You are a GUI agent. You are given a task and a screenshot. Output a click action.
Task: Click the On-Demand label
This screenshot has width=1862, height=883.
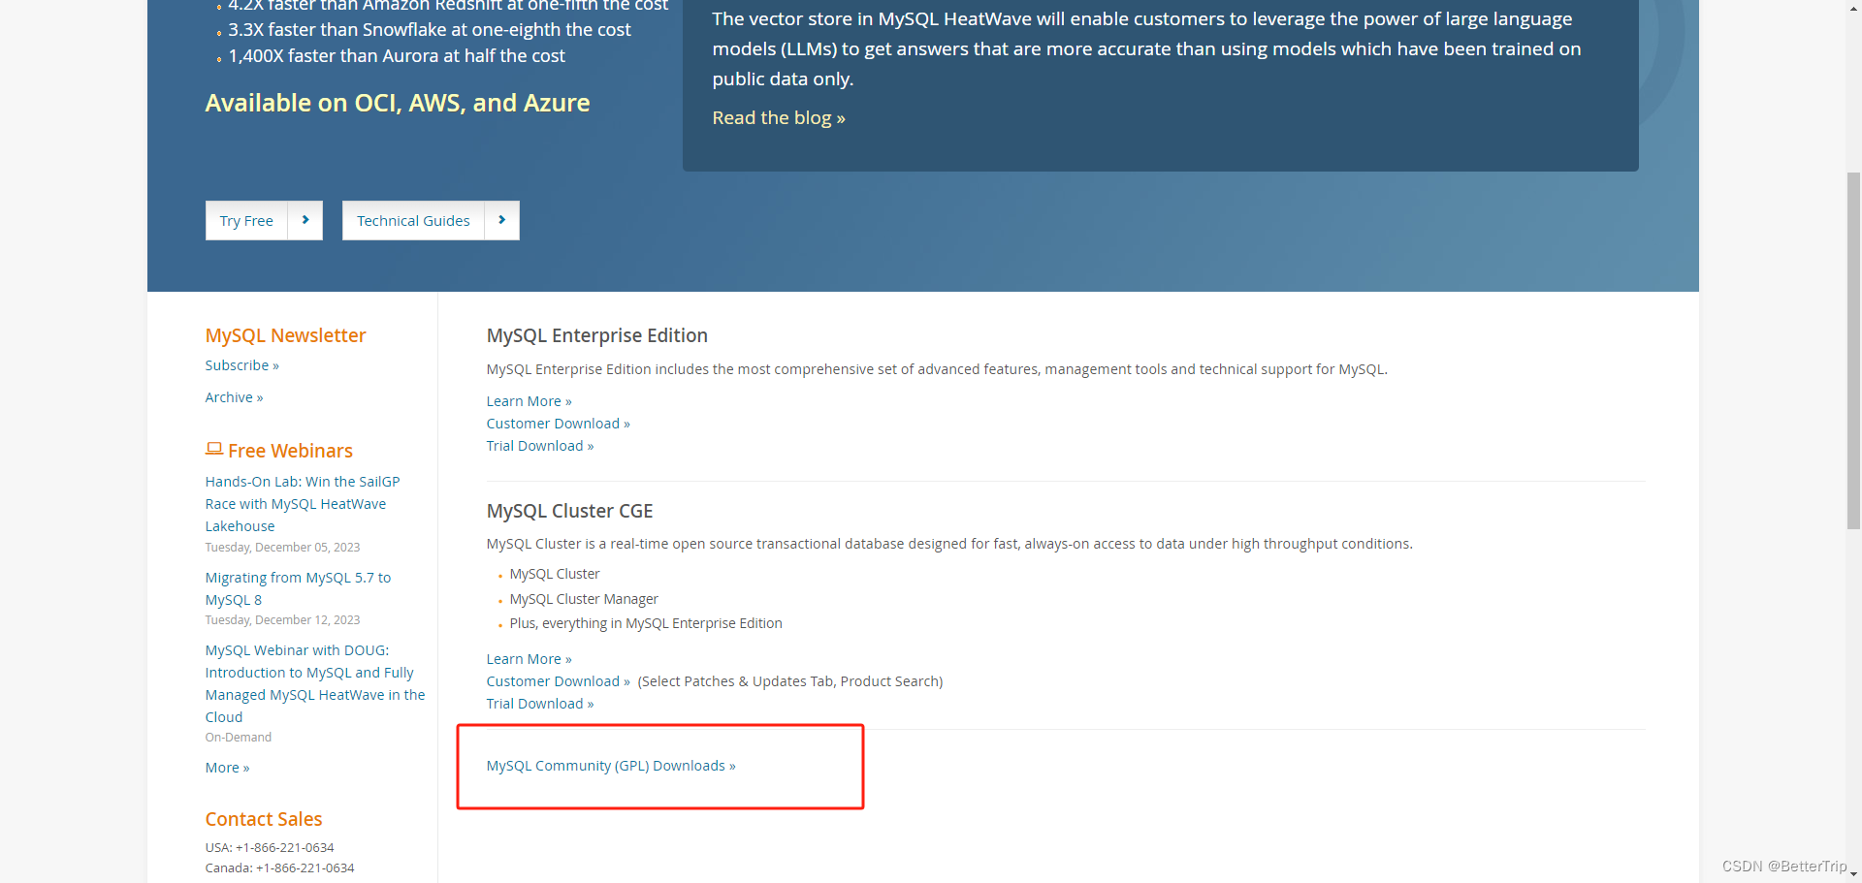239,738
